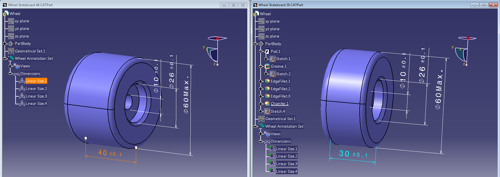Collapse Dimensions node in Skateboard 30 tree

(261, 141)
